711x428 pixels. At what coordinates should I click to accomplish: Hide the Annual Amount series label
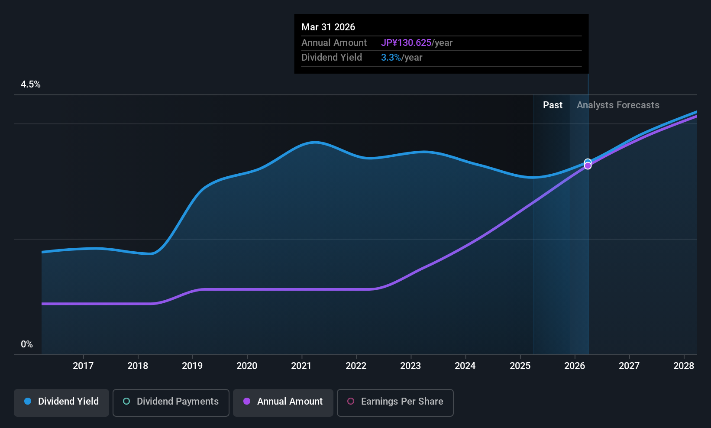pos(290,402)
